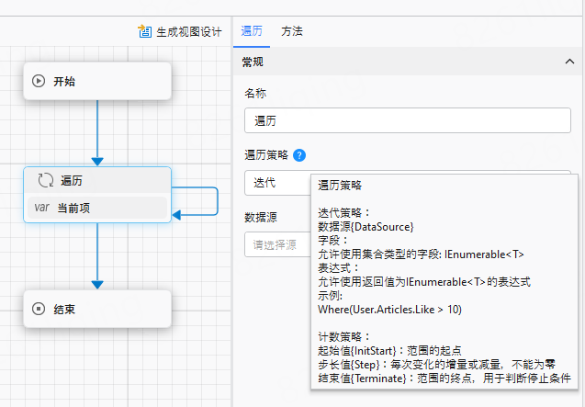Switch to the 遍历 tab
Image resolution: width=585 pixels, height=407 pixels.
click(x=252, y=31)
